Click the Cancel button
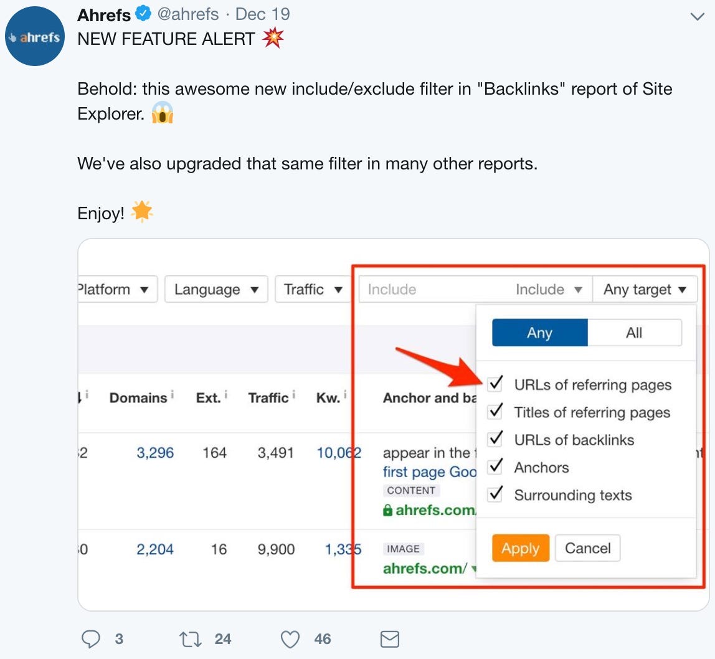715x659 pixels. point(587,548)
